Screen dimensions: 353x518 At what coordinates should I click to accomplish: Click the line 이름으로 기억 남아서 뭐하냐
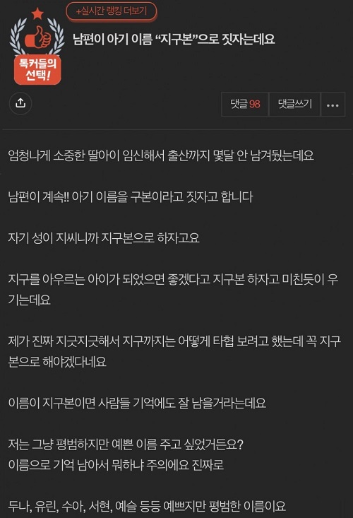tap(116, 465)
